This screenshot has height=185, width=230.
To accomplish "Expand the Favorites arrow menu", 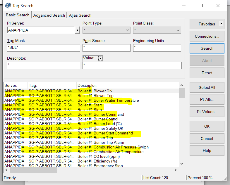I will 221,24.
